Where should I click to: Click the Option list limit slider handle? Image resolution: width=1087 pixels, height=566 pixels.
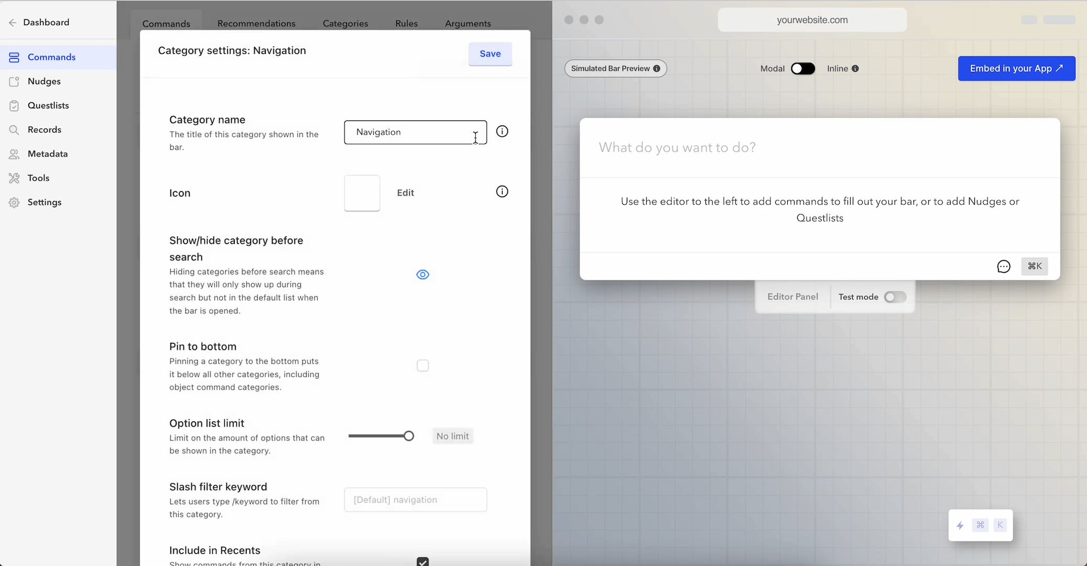pos(408,436)
